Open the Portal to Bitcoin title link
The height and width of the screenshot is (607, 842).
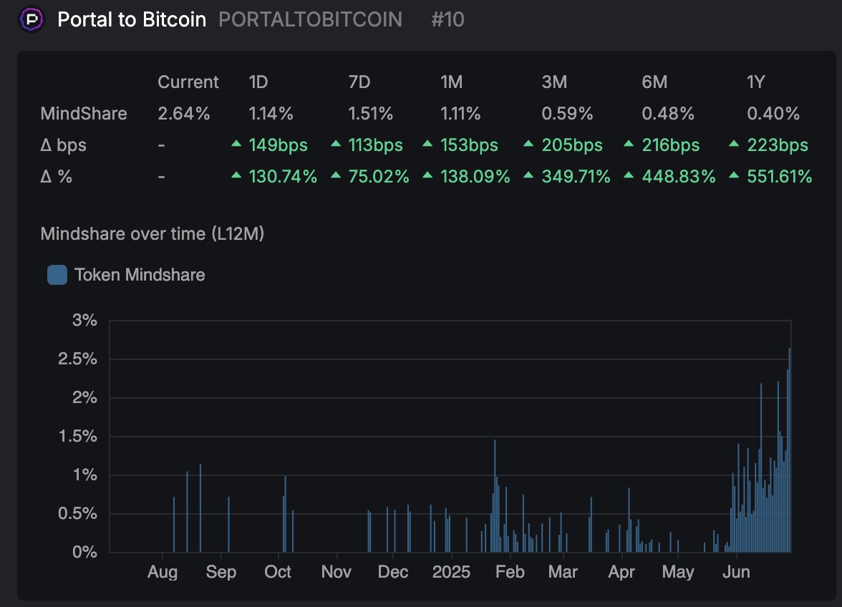(132, 20)
